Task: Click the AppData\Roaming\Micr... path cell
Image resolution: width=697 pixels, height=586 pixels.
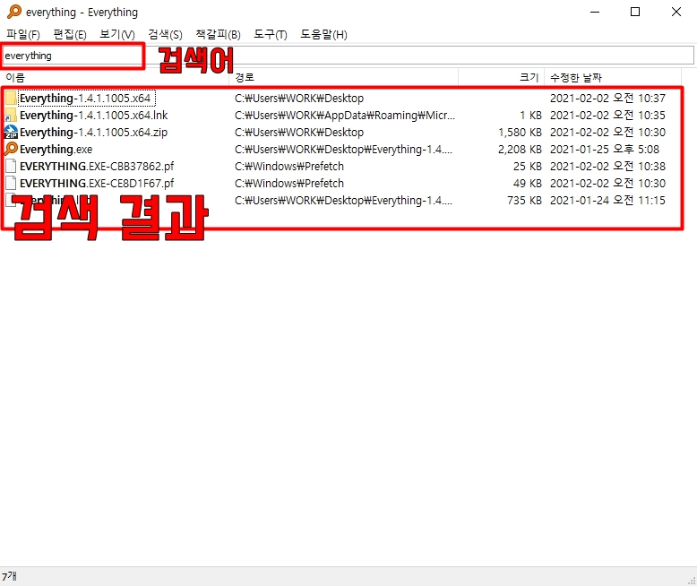Action: click(345, 116)
